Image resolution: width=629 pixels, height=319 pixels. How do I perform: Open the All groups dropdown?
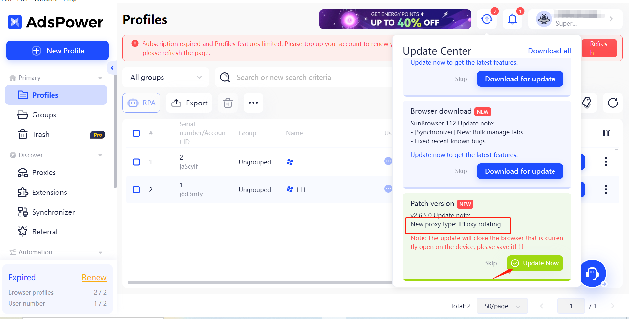tap(166, 77)
